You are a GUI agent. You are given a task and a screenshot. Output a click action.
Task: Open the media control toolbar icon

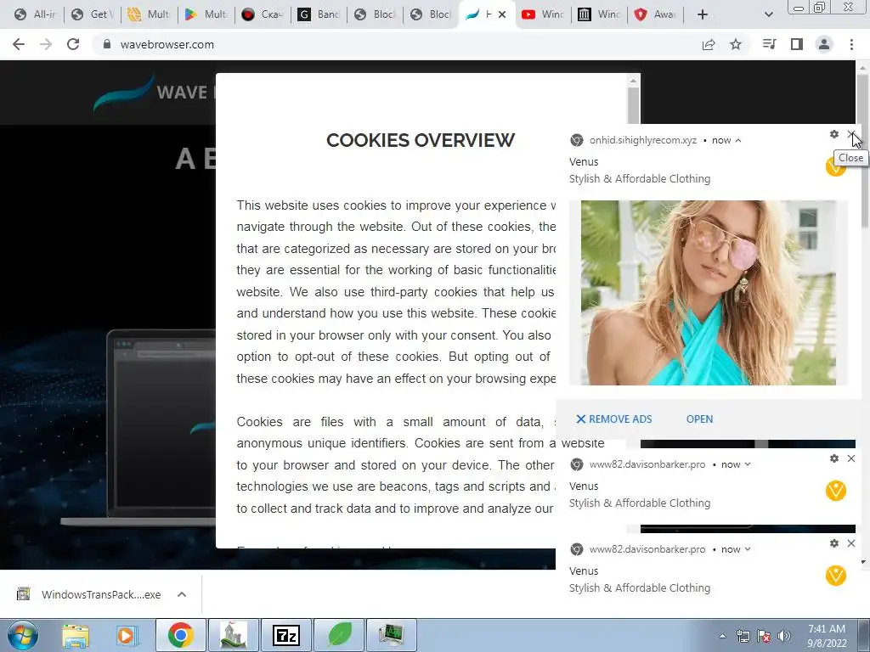[769, 44]
